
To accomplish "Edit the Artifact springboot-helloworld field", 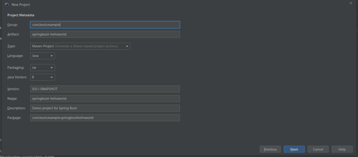I will coord(105,34).
